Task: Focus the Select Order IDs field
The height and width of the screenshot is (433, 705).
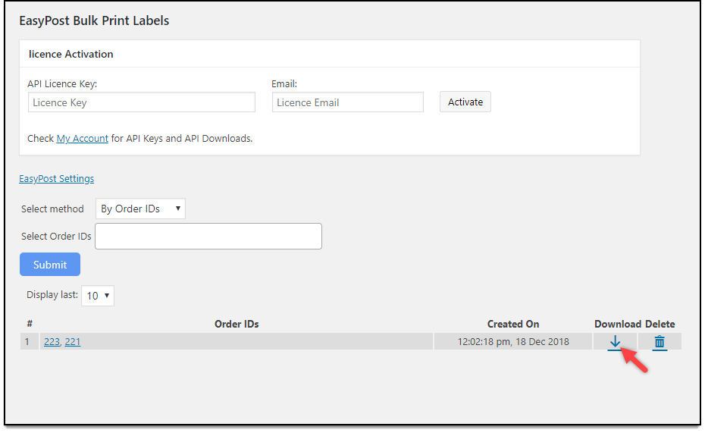Action: tap(208, 236)
